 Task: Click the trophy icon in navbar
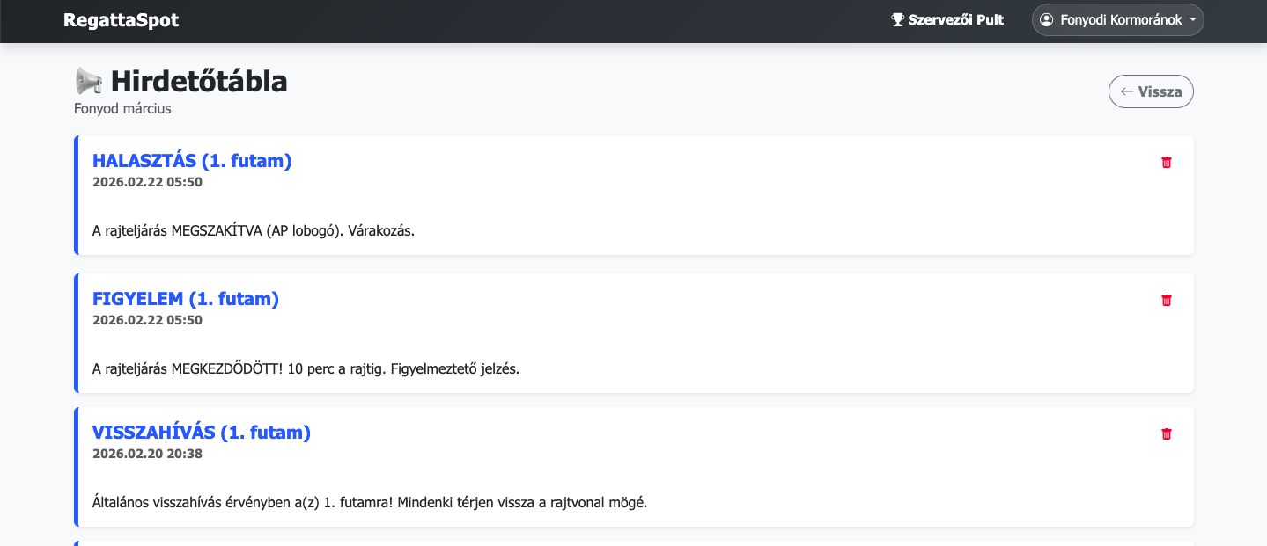coord(897,20)
